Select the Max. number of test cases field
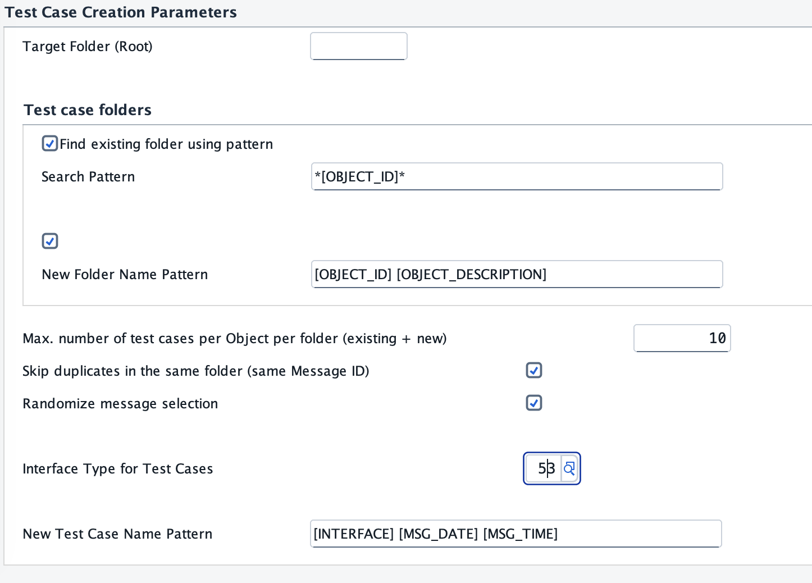The image size is (812, 583). tap(682, 338)
